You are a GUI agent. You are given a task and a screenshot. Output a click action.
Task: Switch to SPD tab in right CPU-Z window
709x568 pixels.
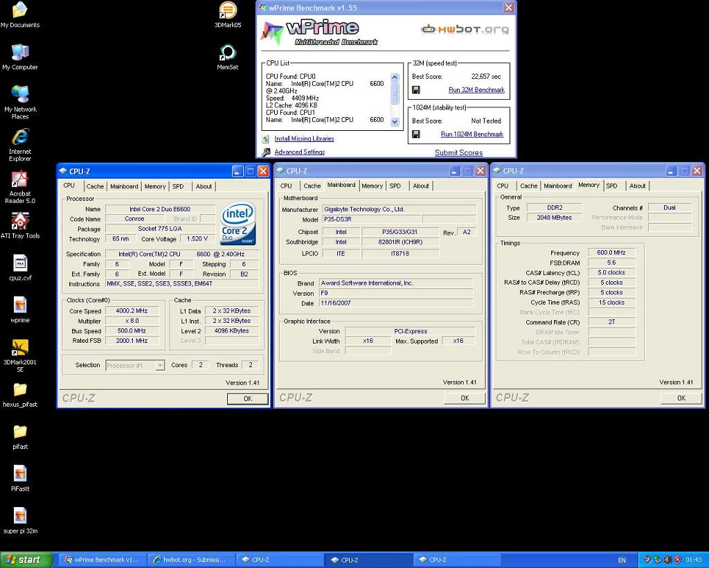pos(611,186)
